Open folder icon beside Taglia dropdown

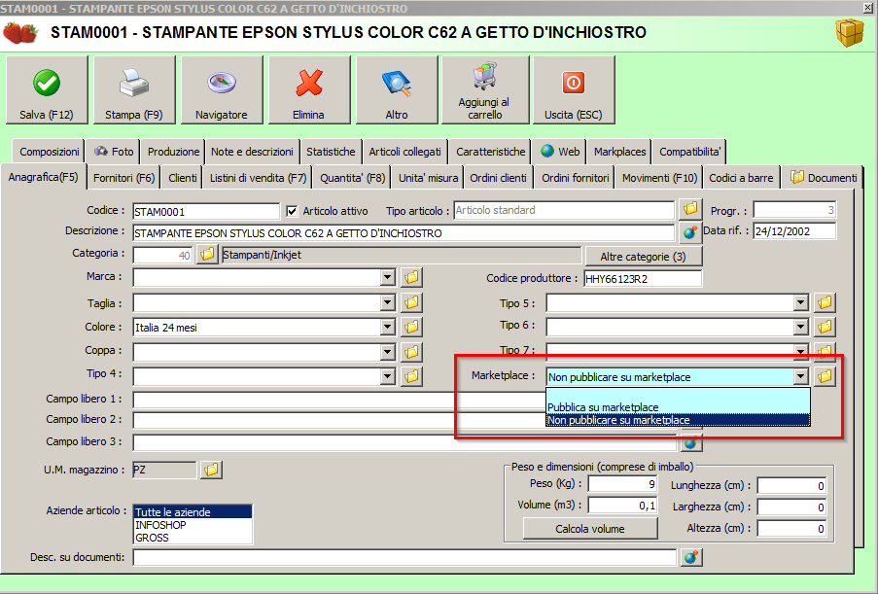pyautogui.click(x=411, y=303)
